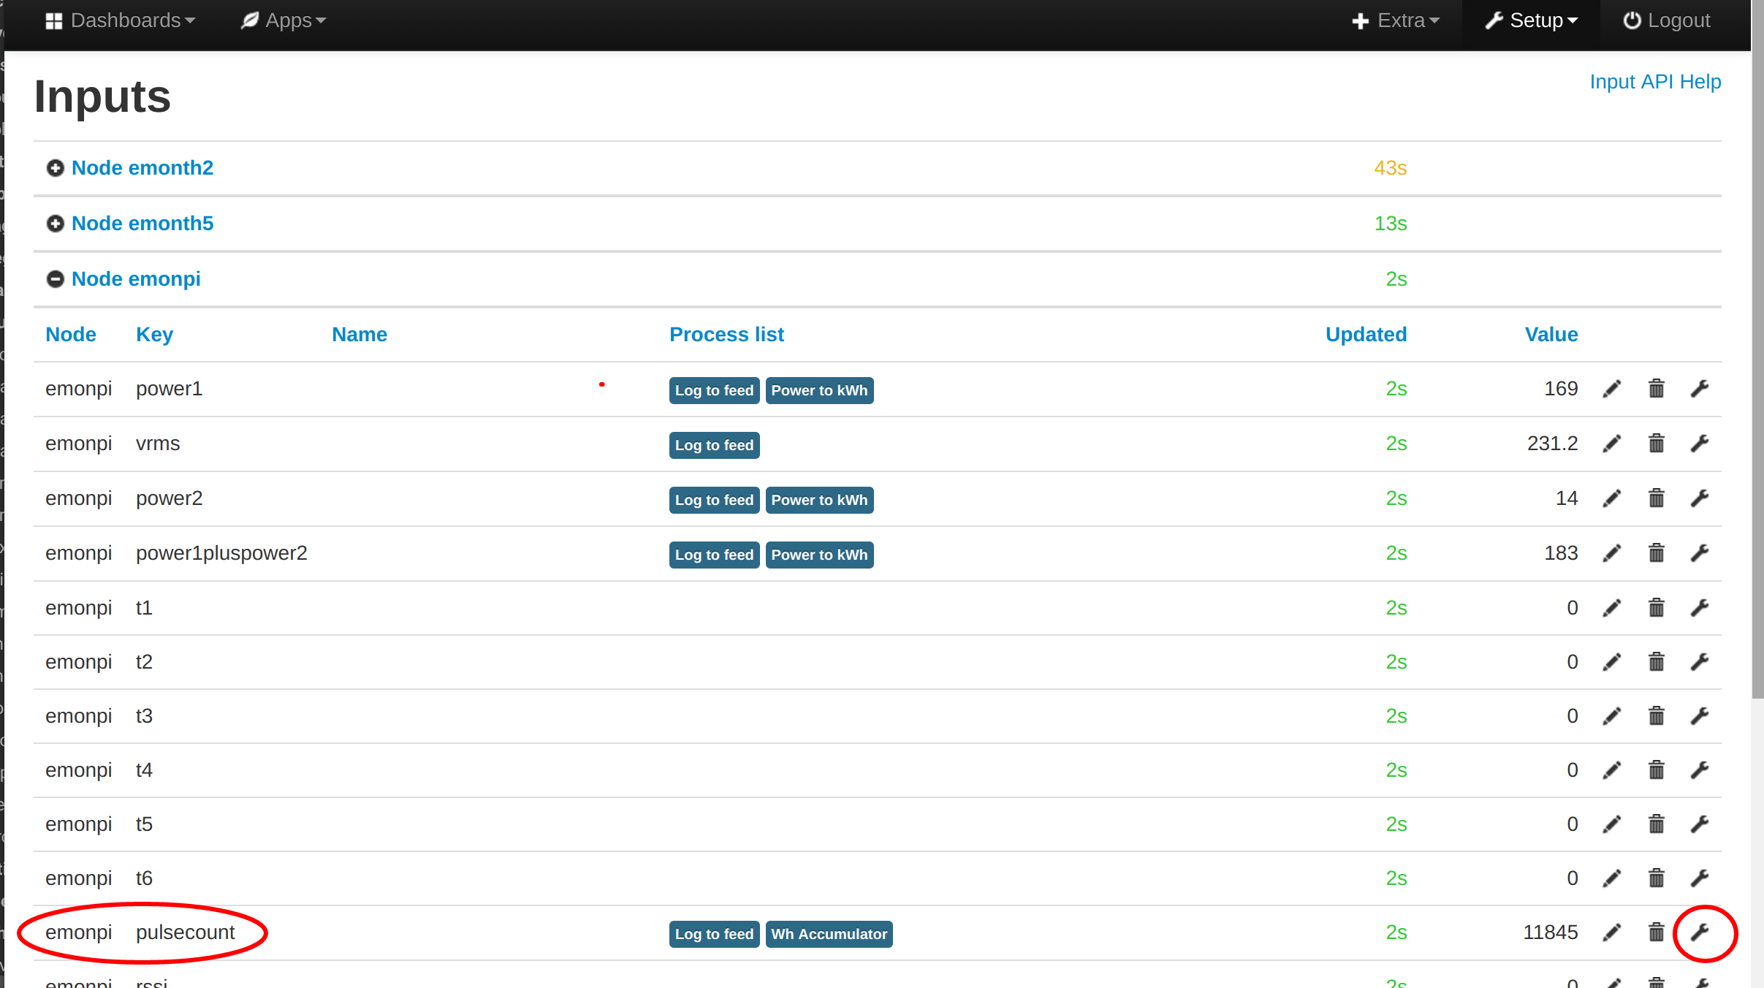The height and width of the screenshot is (988, 1764).
Task: Open the Setup dropdown menu
Action: [1532, 20]
